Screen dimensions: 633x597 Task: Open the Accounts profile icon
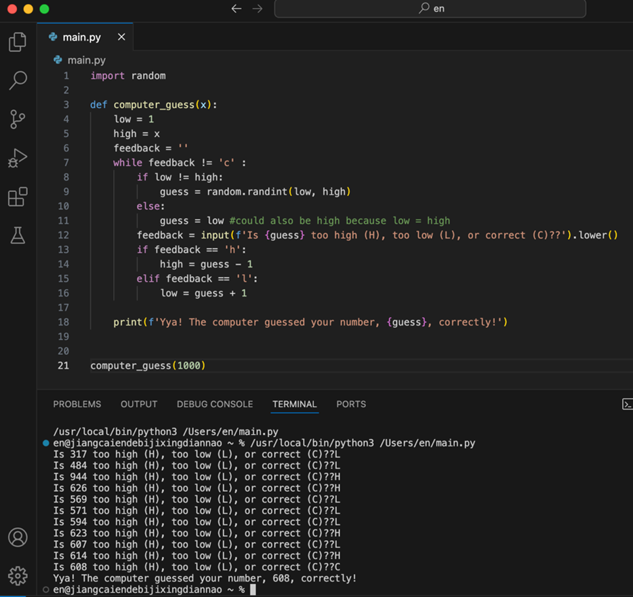coord(18,537)
